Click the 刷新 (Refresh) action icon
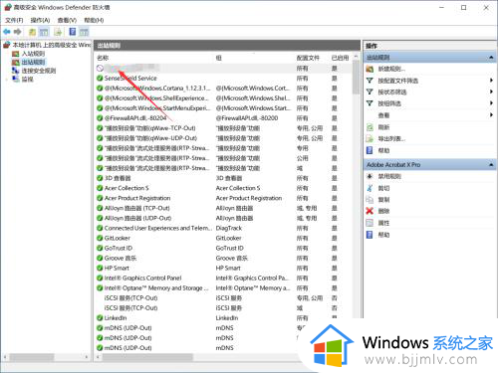Screen dimensions: 498x373 point(370,127)
